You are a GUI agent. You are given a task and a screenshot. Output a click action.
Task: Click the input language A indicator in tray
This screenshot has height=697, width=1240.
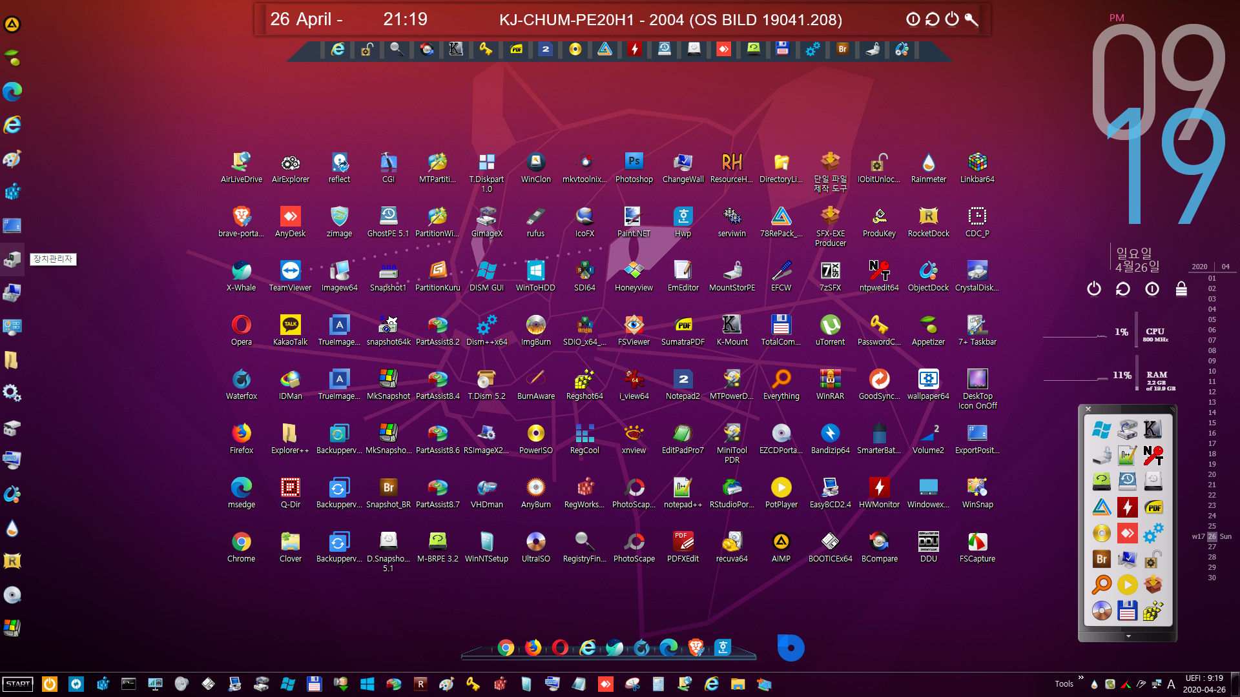1171,684
